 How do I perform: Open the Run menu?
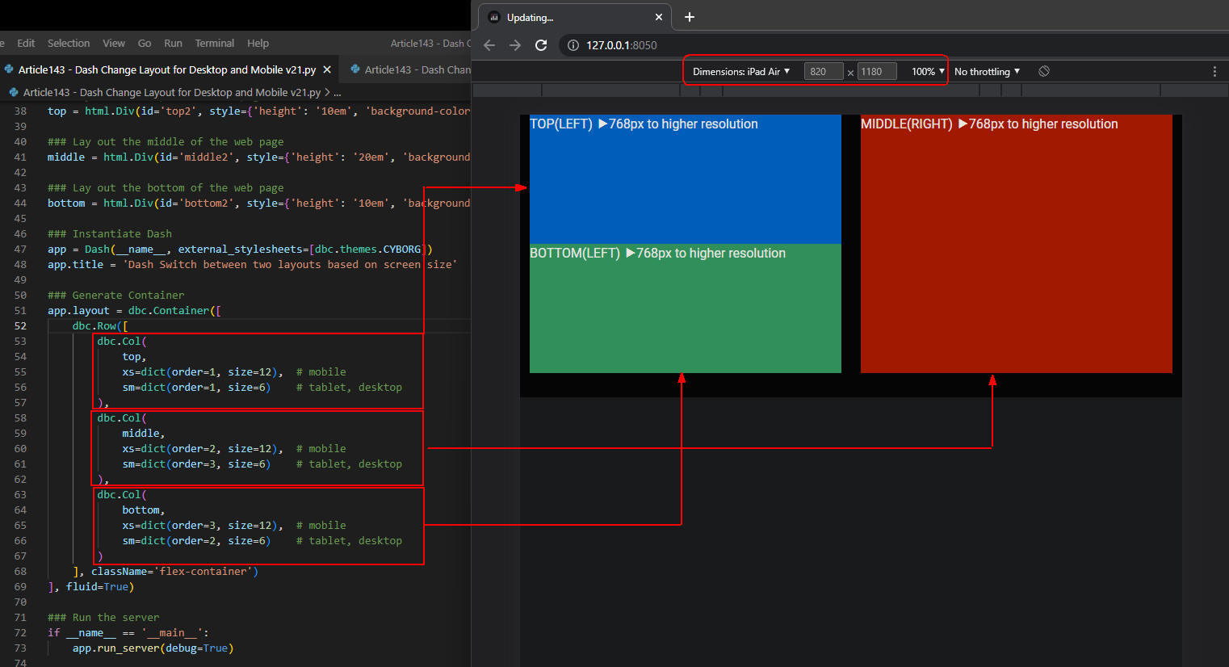[173, 43]
